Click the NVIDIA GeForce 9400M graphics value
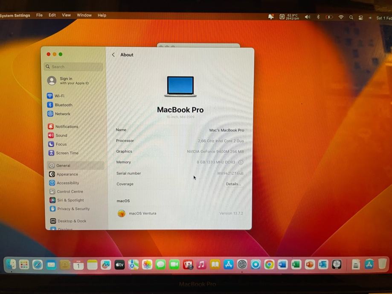 [x=215, y=152]
